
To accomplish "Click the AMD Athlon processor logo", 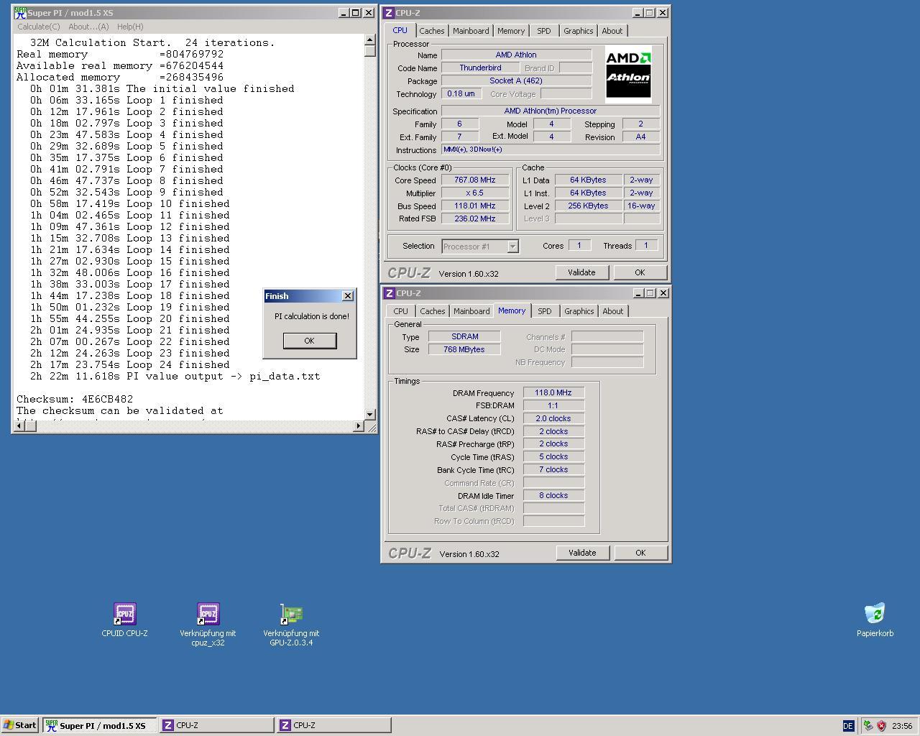I will 628,75.
